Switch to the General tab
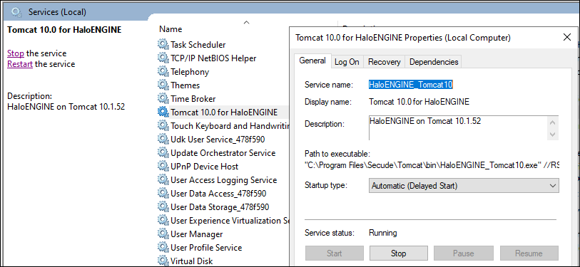 (312, 61)
